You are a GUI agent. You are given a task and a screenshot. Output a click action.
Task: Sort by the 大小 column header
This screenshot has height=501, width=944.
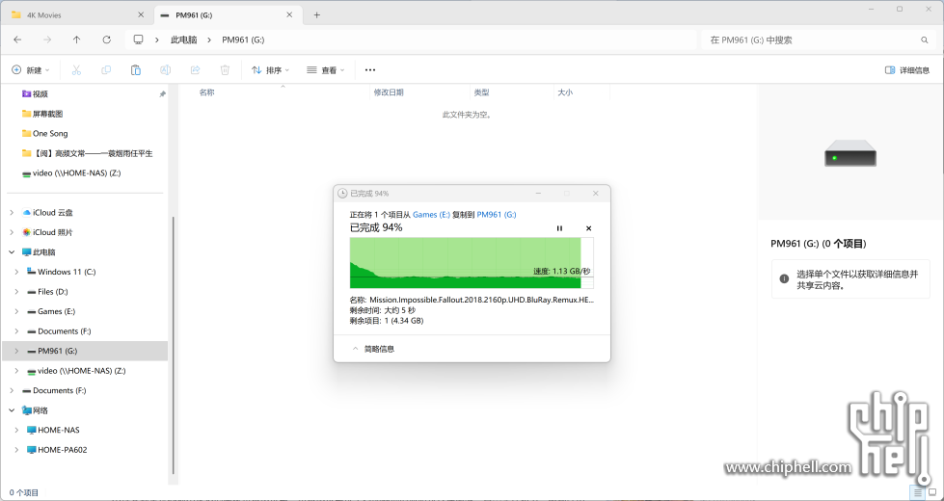pyautogui.click(x=565, y=92)
